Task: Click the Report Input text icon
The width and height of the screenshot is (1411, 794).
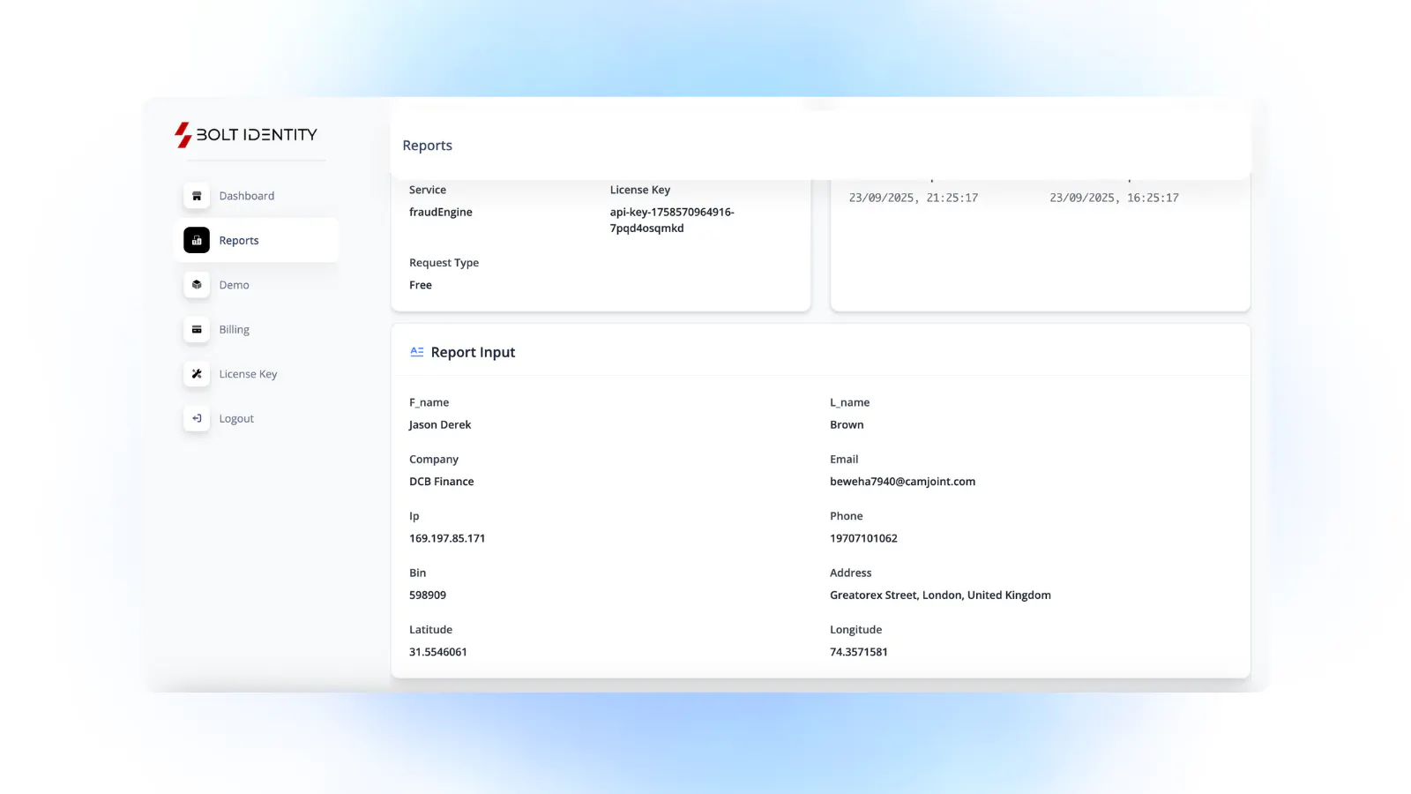Action: pos(417,352)
